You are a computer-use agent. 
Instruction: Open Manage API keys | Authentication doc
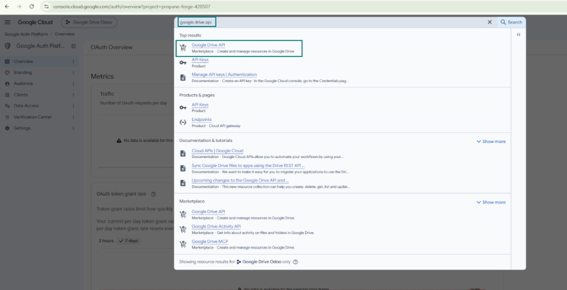[224, 75]
